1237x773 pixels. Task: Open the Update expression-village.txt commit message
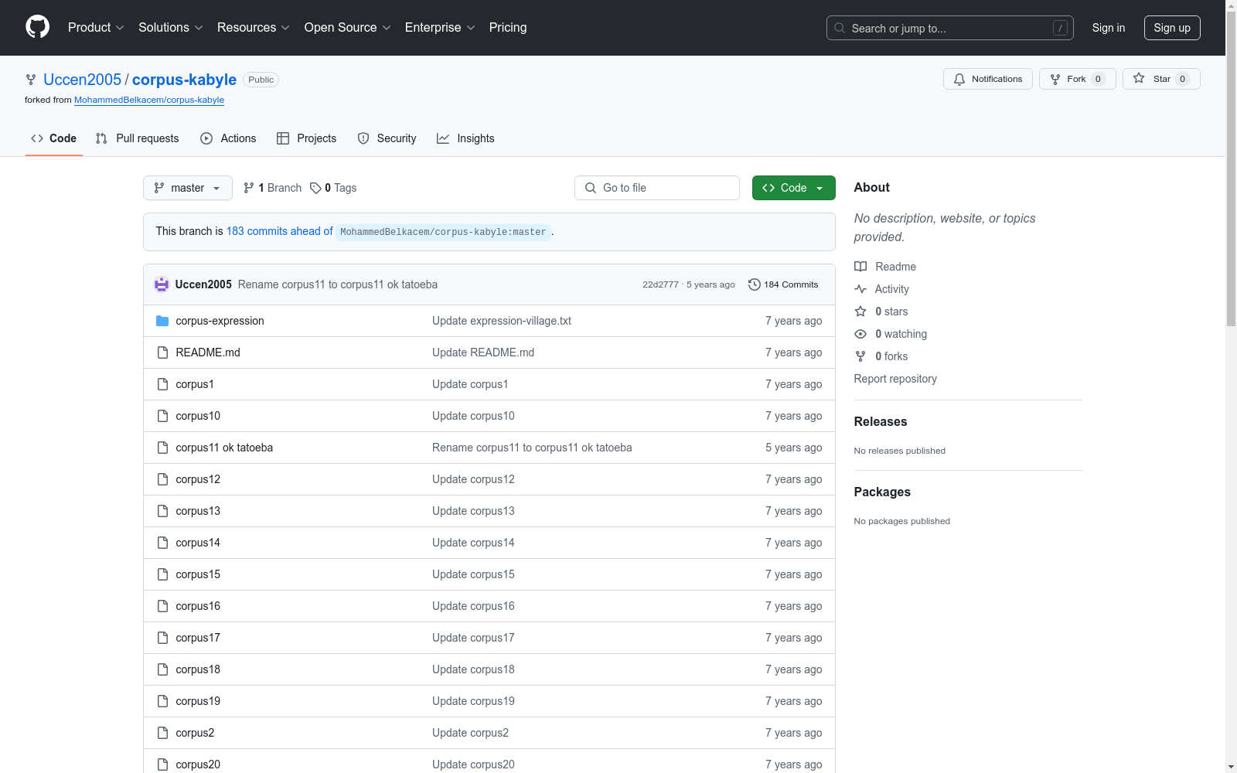pyautogui.click(x=502, y=321)
